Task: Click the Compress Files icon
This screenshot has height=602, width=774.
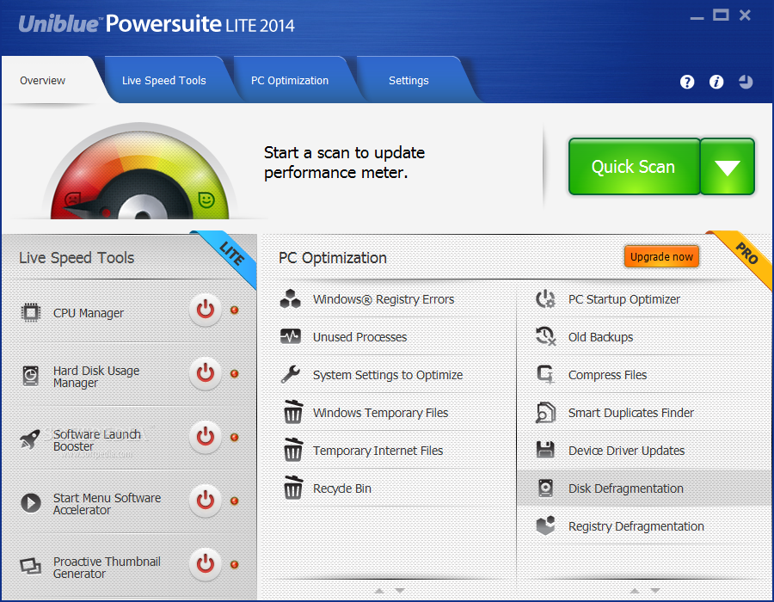Action: [x=546, y=374]
